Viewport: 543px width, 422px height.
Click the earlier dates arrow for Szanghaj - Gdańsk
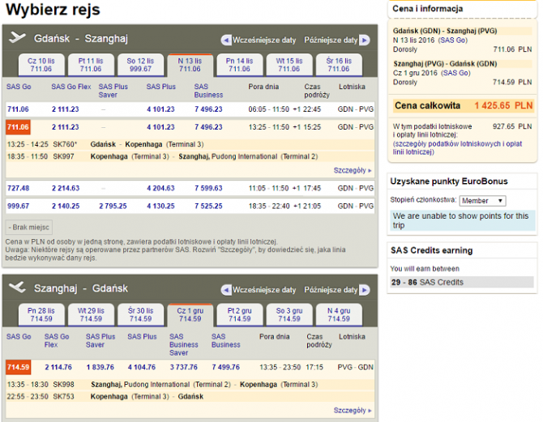(x=226, y=290)
